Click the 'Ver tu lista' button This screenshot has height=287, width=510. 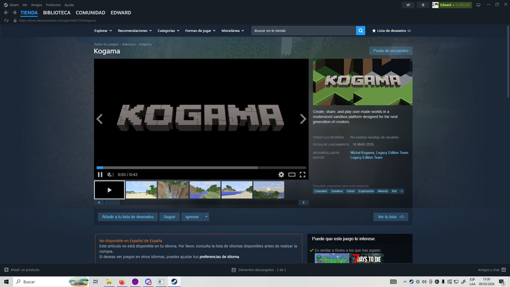[391, 217]
